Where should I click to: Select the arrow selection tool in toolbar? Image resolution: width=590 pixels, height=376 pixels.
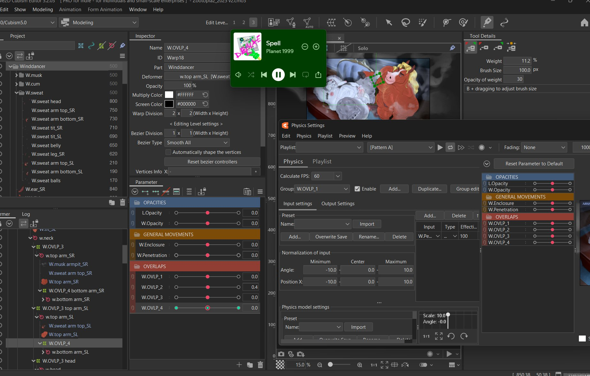[x=389, y=22]
